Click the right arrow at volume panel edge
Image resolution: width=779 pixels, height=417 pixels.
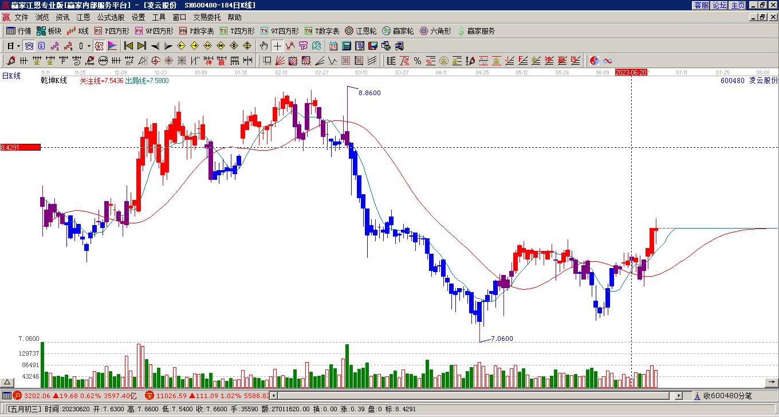click(x=770, y=382)
